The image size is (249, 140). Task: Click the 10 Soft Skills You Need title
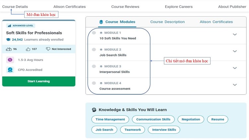[x=118, y=38]
